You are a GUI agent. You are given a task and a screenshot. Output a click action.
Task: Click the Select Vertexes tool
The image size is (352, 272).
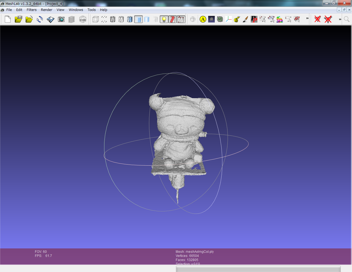pyautogui.click(x=263, y=19)
